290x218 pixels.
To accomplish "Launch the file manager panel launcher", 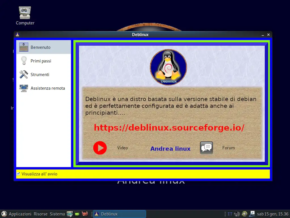I will [x=70, y=214].
